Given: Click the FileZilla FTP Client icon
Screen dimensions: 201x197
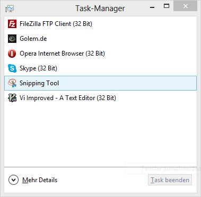Looking at the screenshot, I should (x=12, y=24).
